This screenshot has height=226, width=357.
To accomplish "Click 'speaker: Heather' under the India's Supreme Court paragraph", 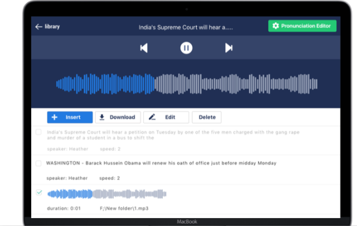I will pos(68,149).
